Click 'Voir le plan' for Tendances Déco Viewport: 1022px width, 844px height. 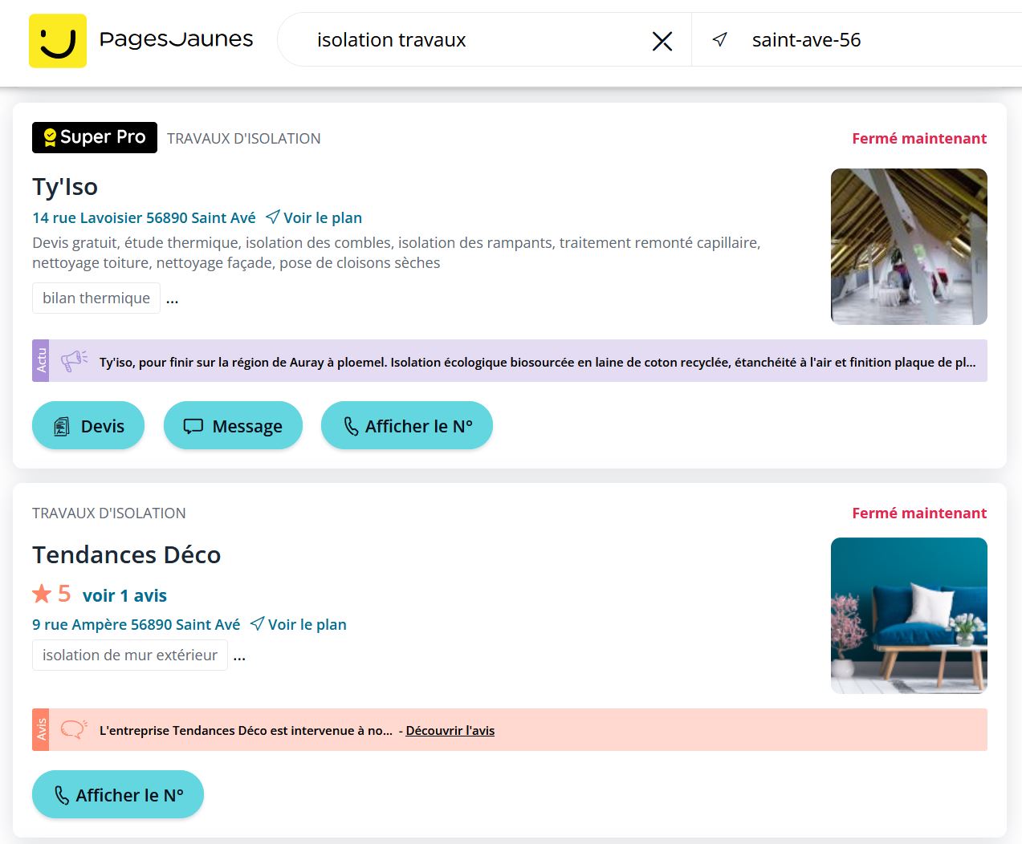tap(299, 624)
